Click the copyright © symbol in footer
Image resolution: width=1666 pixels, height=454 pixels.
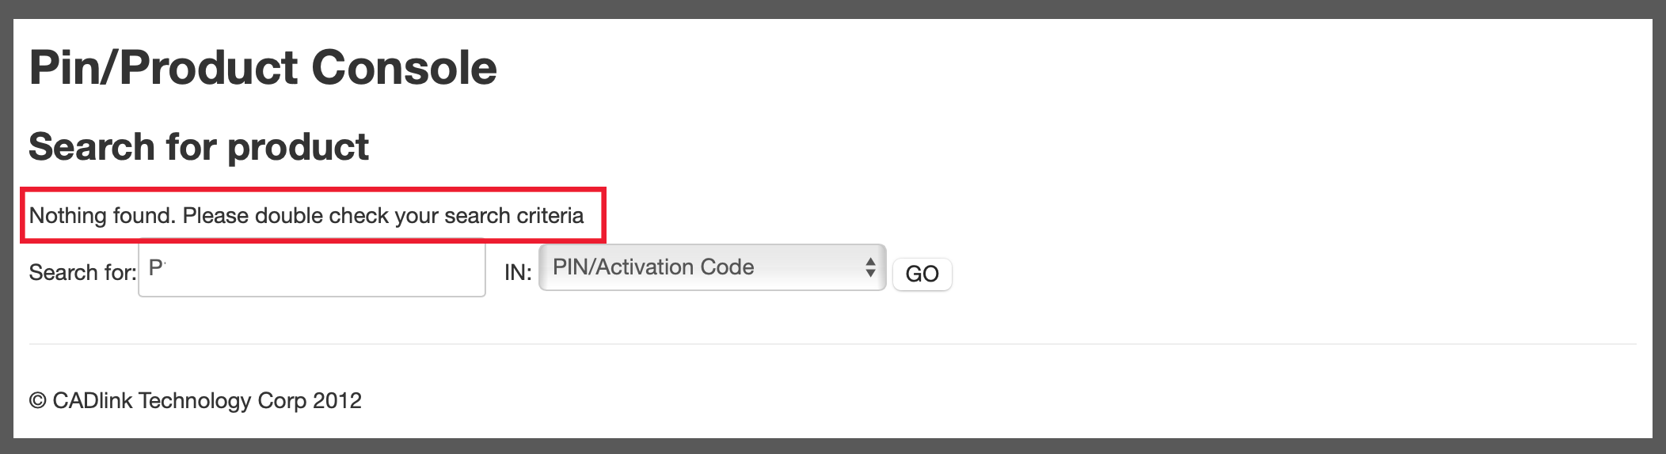[37, 401]
